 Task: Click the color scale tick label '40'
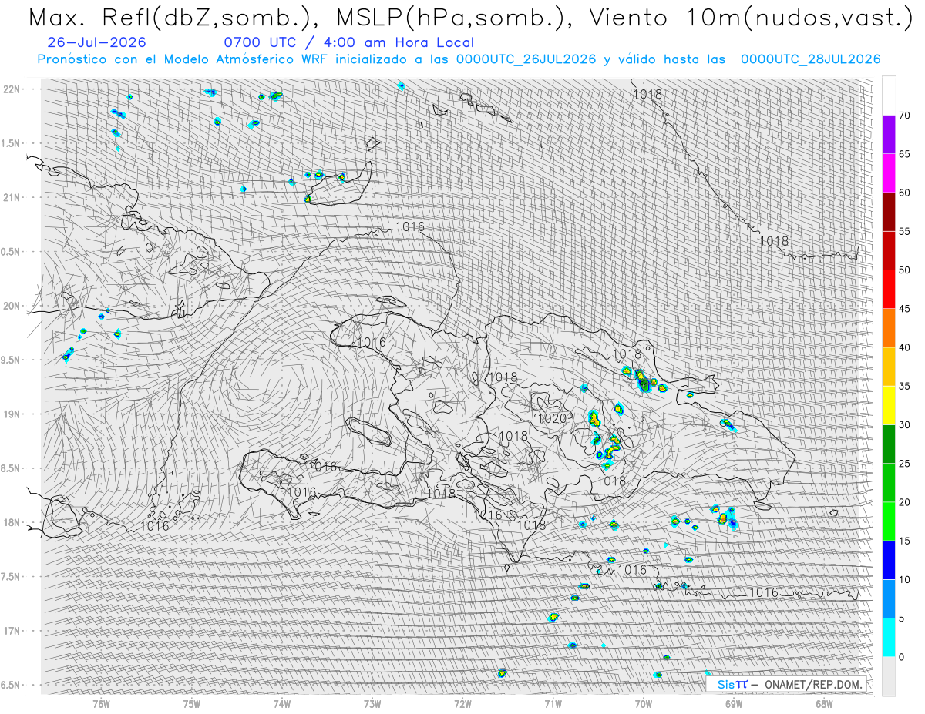(x=905, y=347)
